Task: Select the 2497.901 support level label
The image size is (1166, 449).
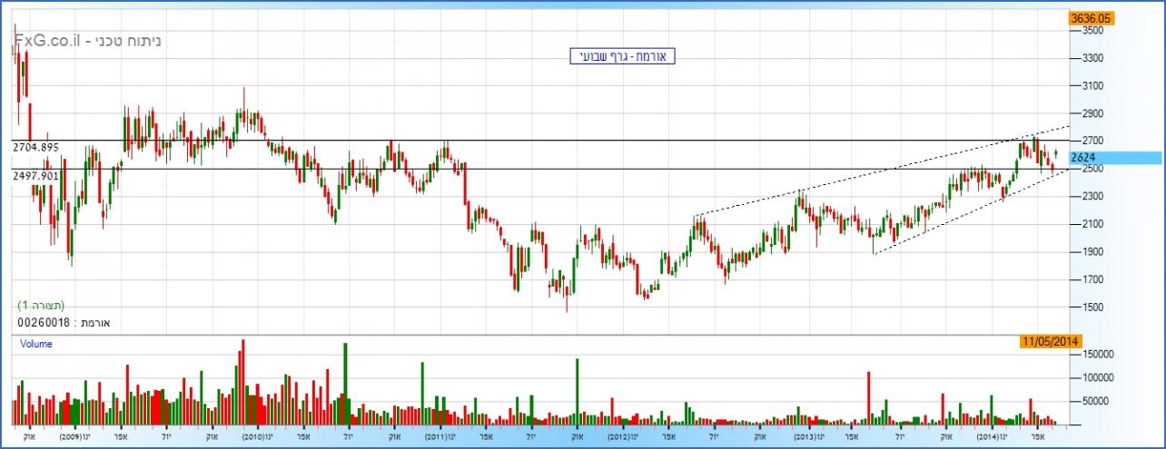Action: pos(36,175)
